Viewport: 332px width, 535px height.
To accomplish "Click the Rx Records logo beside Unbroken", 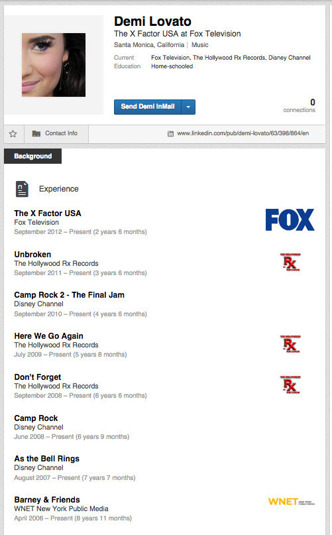I will 290,262.
